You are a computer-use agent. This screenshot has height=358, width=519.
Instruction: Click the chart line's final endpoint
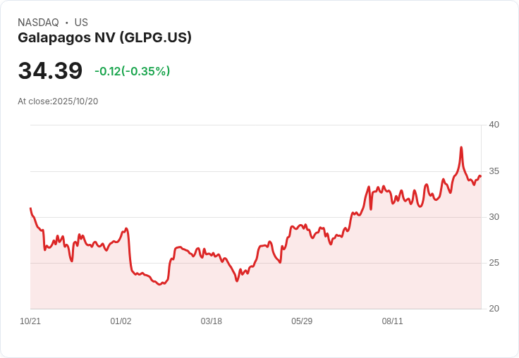click(481, 176)
